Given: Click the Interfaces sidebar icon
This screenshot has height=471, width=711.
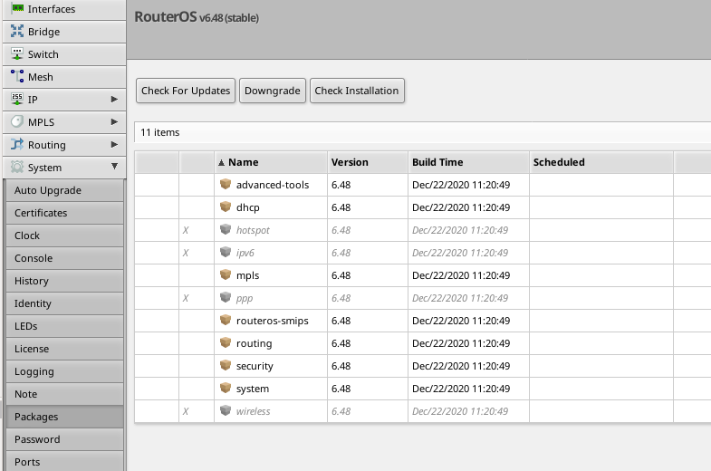Looking at the screenshot, I should 17,8.
